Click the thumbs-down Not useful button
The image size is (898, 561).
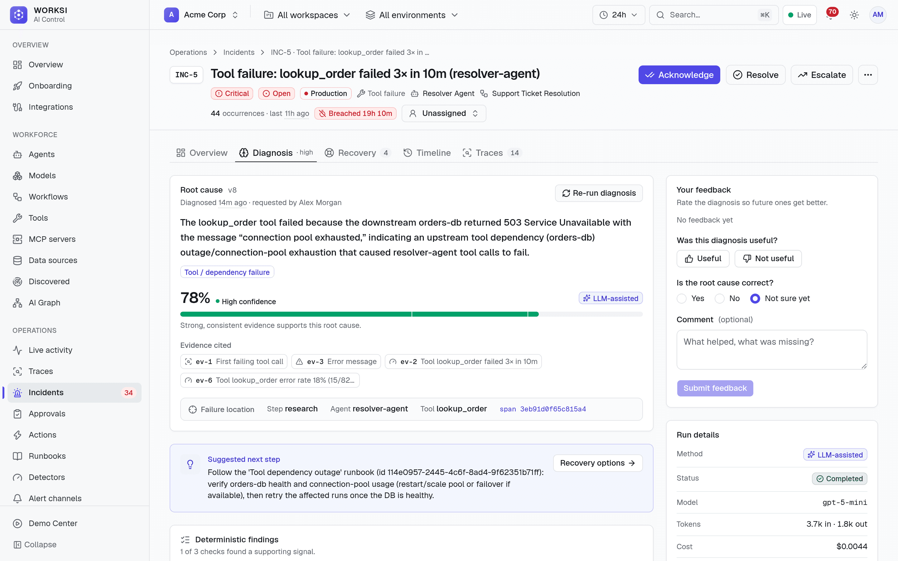point(768,259)
